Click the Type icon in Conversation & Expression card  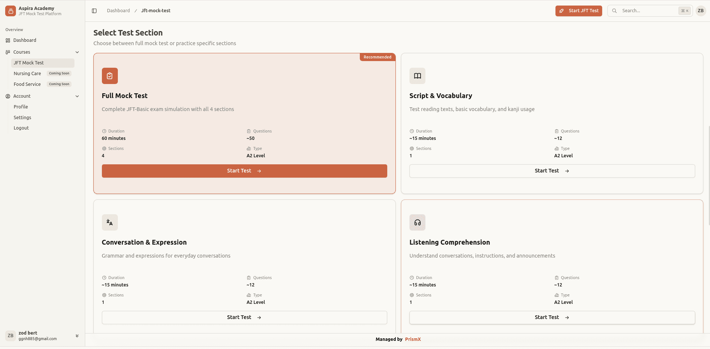pos(249,295)
